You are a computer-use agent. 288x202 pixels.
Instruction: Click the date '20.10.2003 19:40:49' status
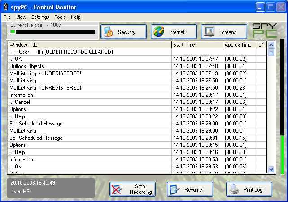[33, 183]
